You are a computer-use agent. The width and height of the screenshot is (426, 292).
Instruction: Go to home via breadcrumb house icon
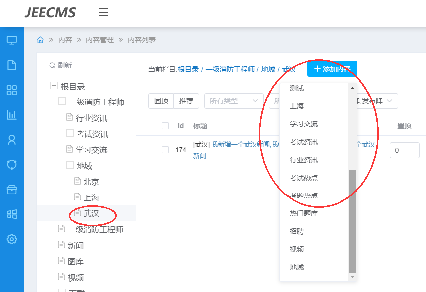point(40,40)
